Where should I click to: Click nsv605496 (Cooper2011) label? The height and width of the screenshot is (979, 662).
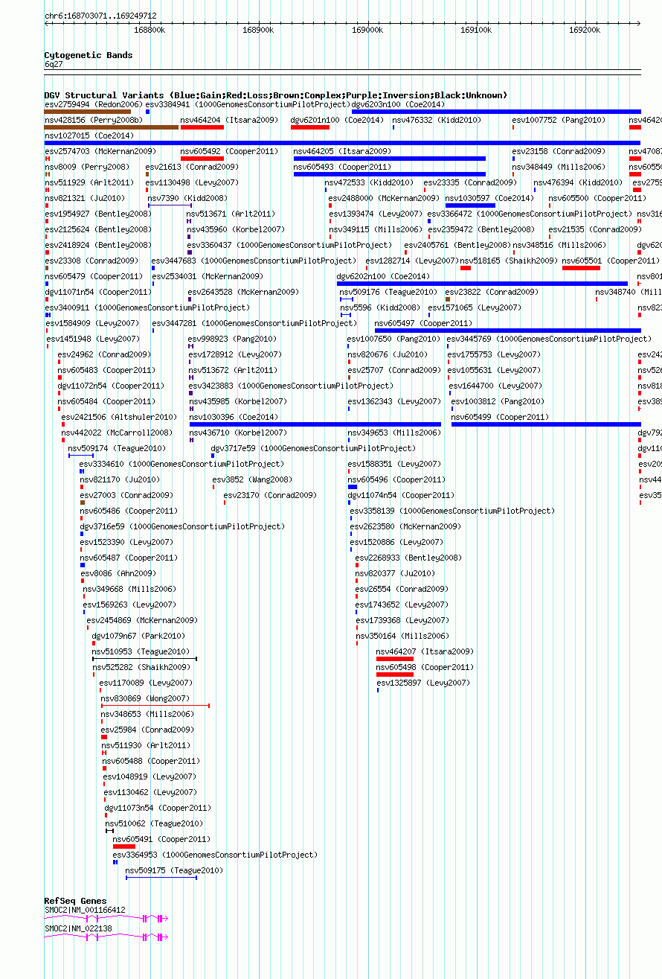click(396, 479)
